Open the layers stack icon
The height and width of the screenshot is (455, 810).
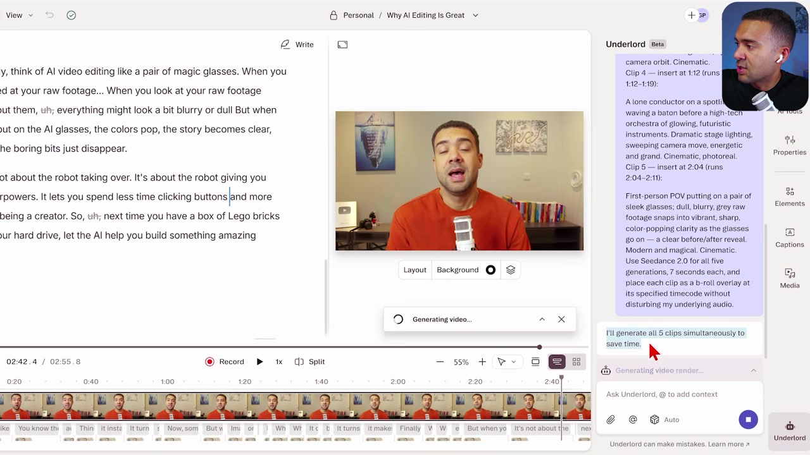click(x=511, y=270)
